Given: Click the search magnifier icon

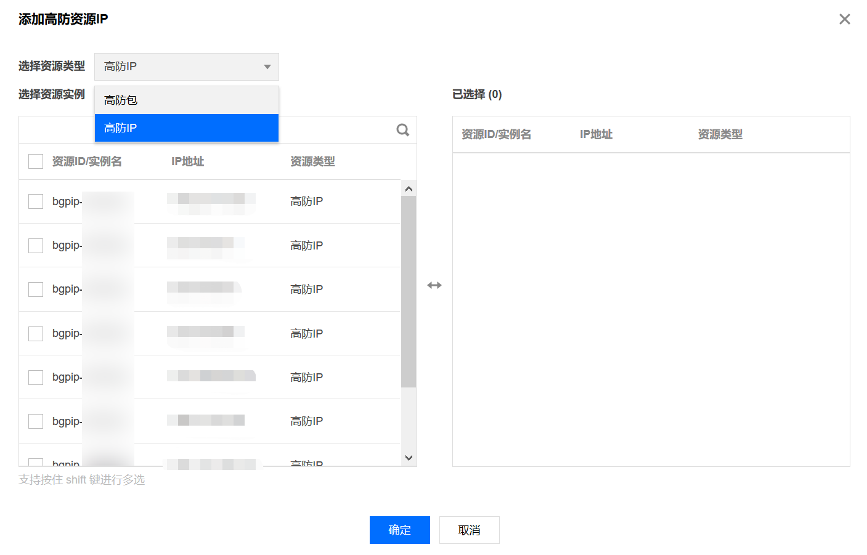Looking at the screenshot, I should (402, 130).
